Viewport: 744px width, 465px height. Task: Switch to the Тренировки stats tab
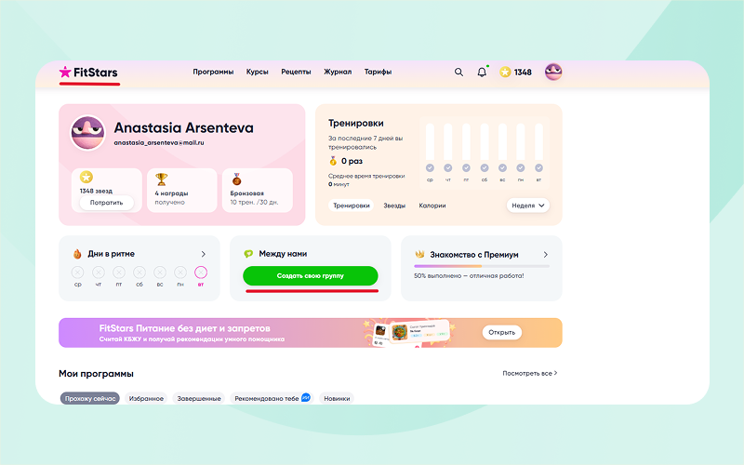(x=352, y=206)
